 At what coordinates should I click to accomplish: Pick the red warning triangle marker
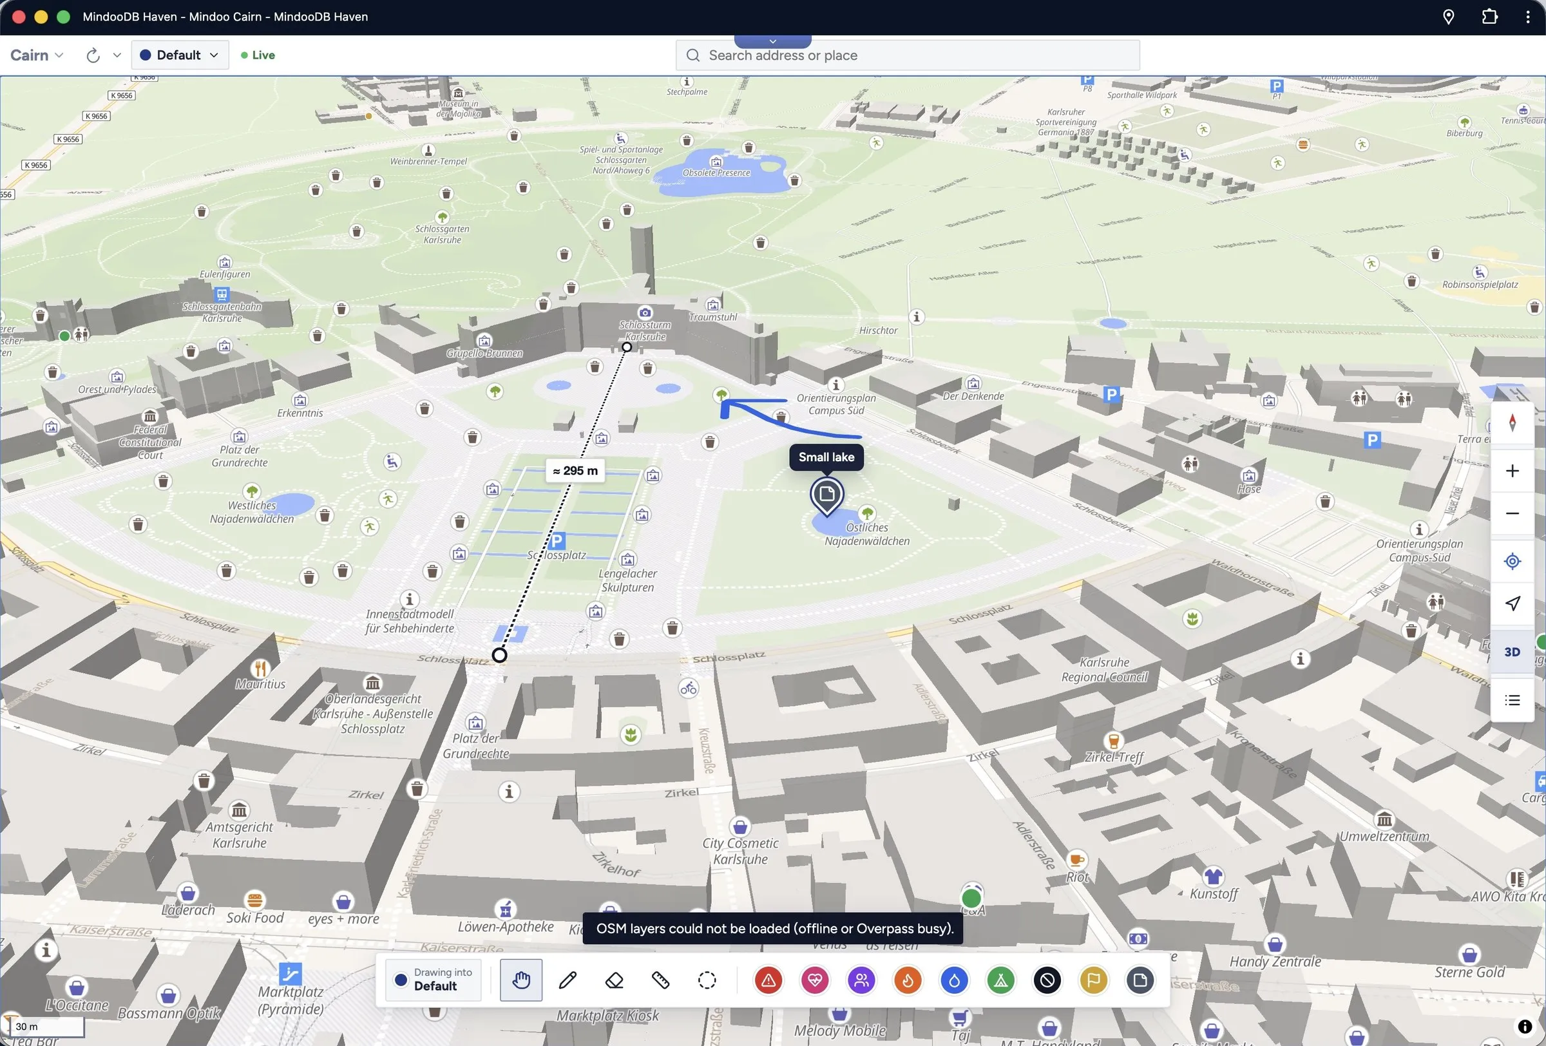pos(768,980)
